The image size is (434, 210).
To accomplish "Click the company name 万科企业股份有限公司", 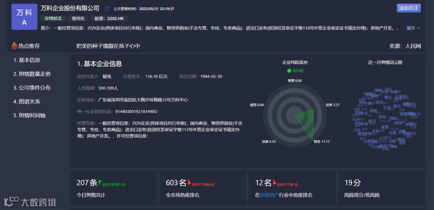I will (x=70, y=8).
